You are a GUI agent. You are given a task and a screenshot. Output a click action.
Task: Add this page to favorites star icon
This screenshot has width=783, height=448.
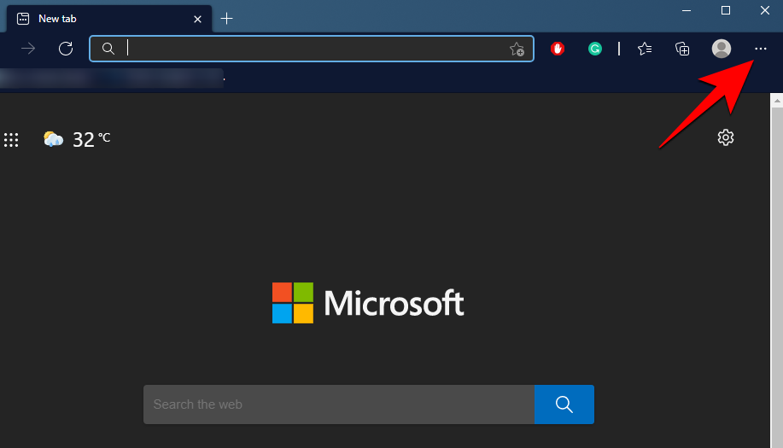coord(517,49)
